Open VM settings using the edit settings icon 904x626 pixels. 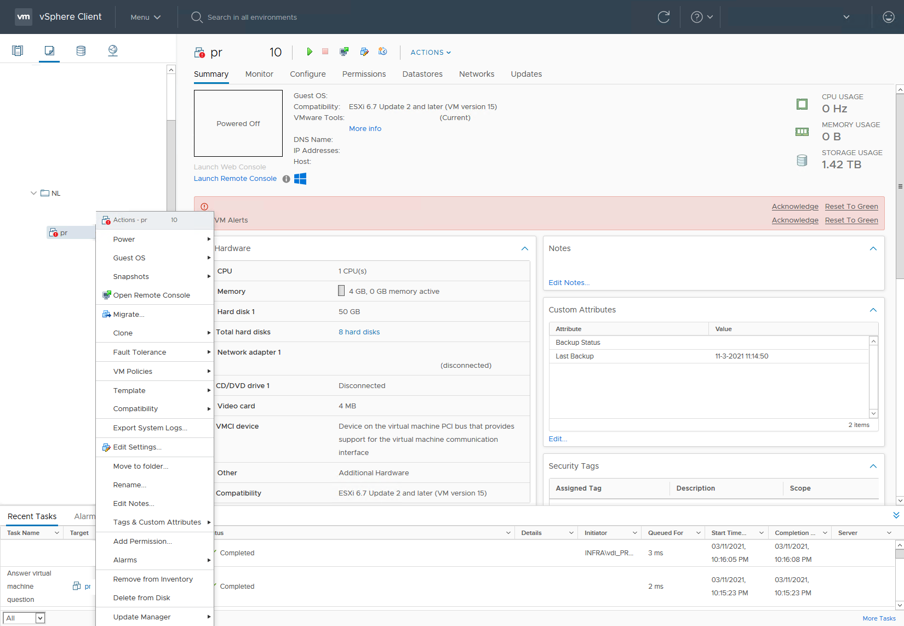(364, 52)
